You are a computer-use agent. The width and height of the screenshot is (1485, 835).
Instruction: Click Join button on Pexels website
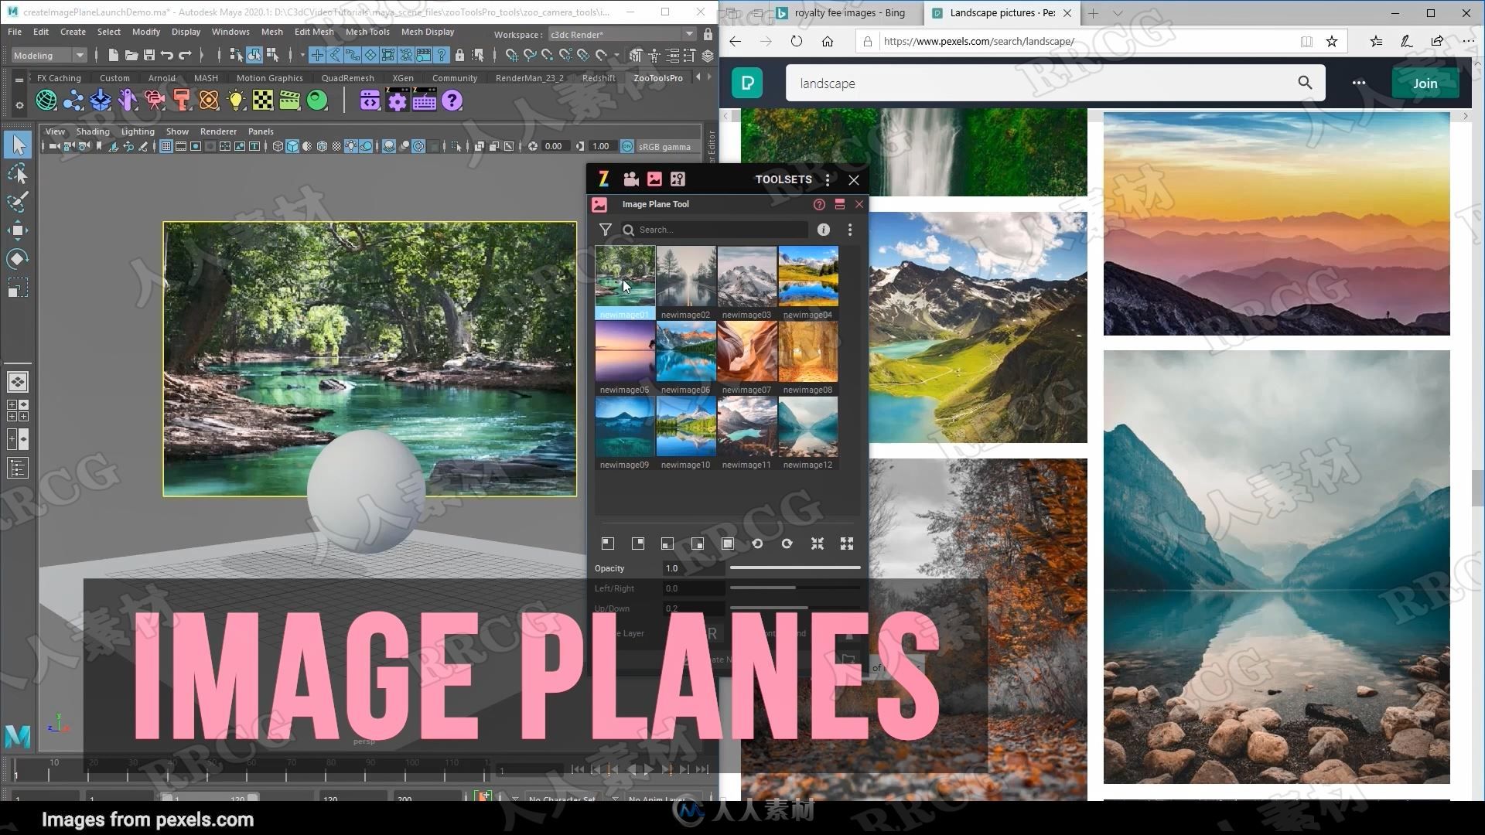coord(1426,83)
